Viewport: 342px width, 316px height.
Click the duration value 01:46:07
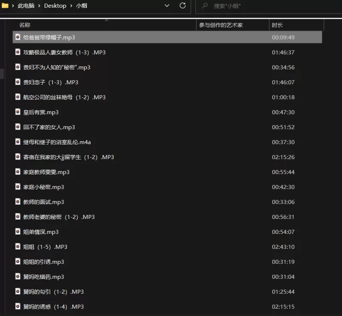point(283,82)
